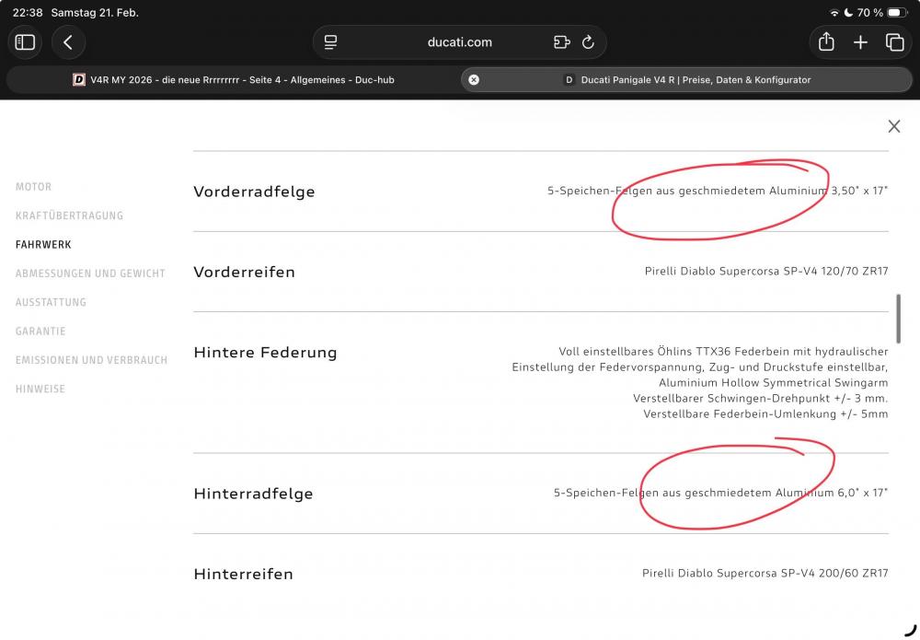The height and width of the screenshot is (640, 920).
Task: Click the page's vertical scrollbar
Action: point(898,318)
